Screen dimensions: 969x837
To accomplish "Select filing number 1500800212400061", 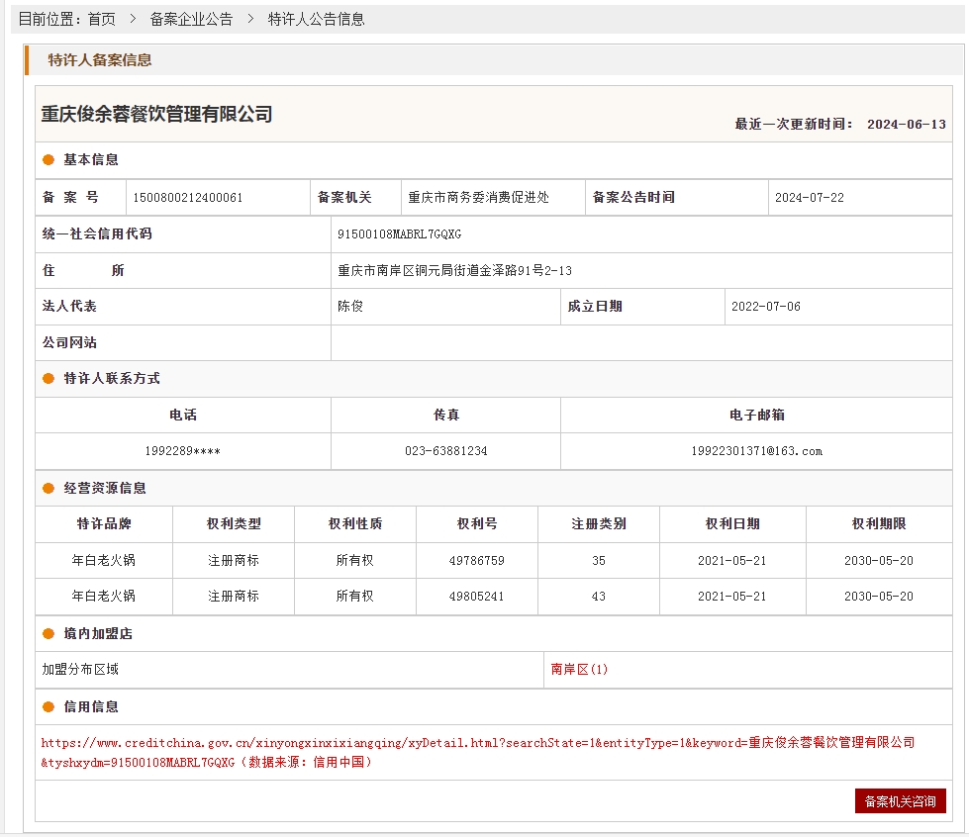I will 188,198.
